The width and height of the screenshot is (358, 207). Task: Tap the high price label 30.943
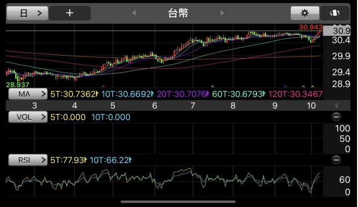click(311, 27)
